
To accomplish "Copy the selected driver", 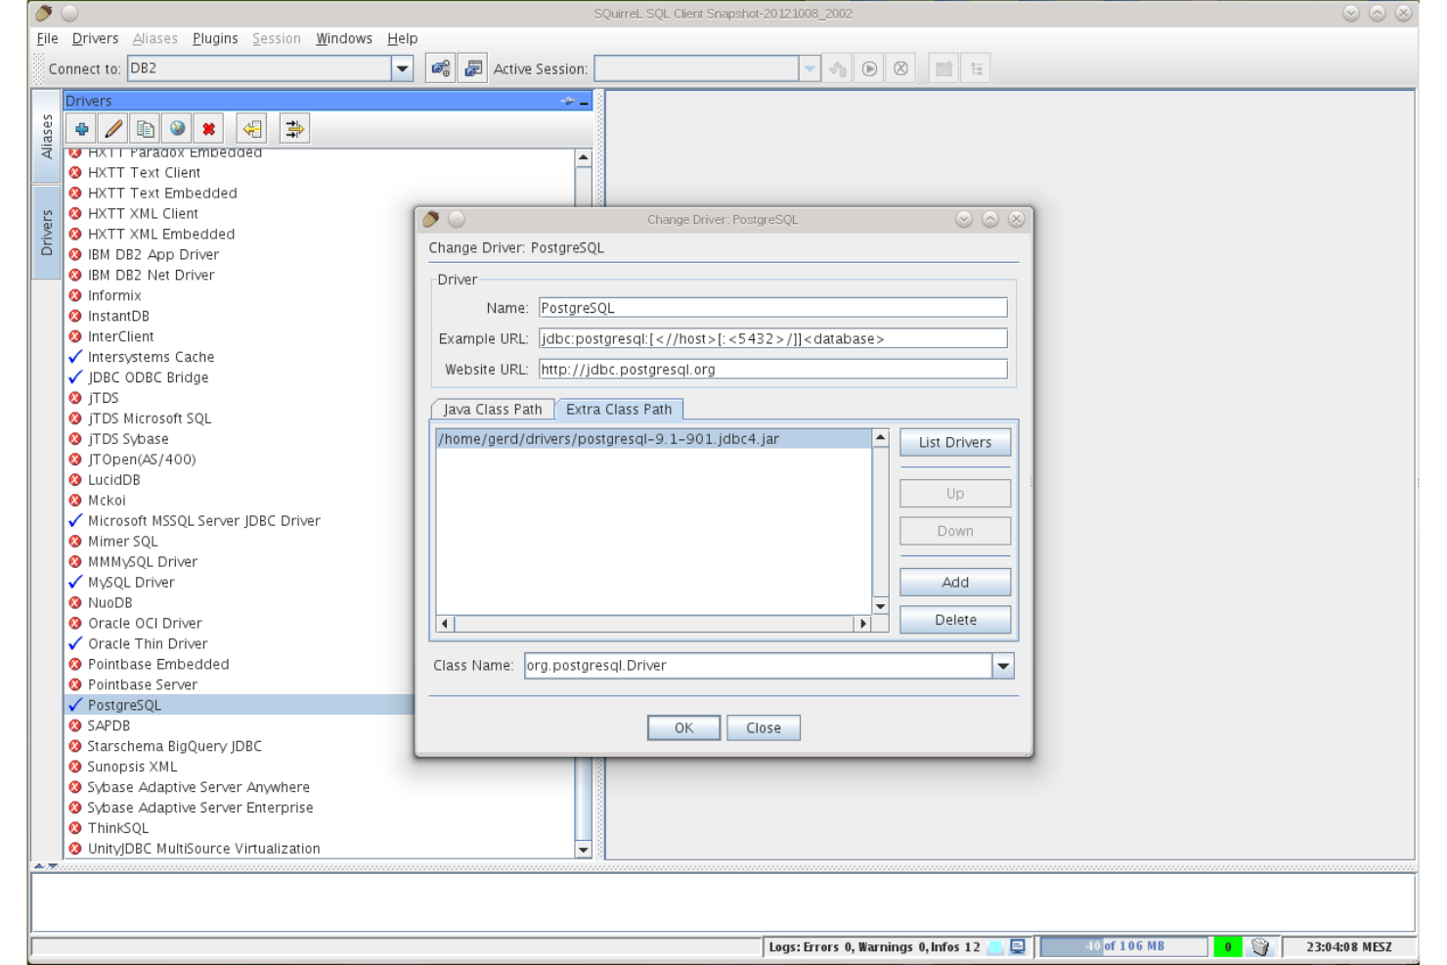I will pos(145,128).
